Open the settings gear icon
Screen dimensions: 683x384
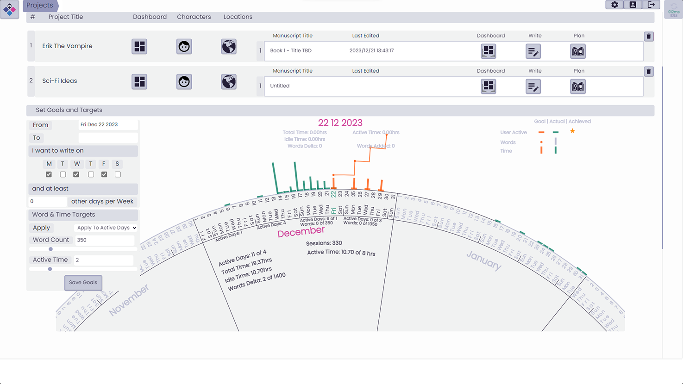pos(614,5)
